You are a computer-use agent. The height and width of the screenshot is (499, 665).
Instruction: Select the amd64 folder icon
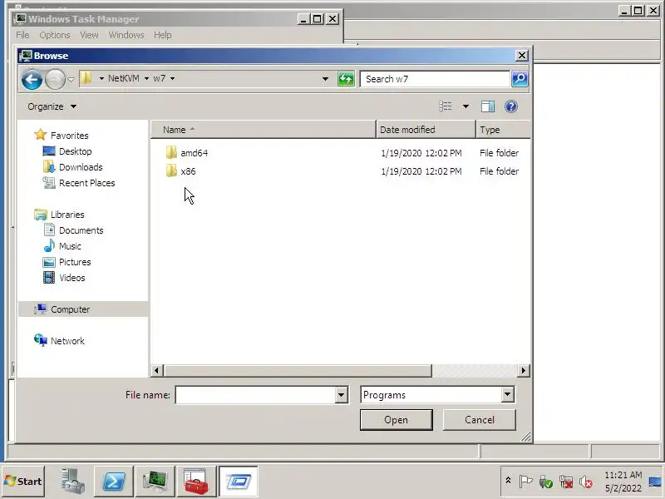(x=171, y=152)
